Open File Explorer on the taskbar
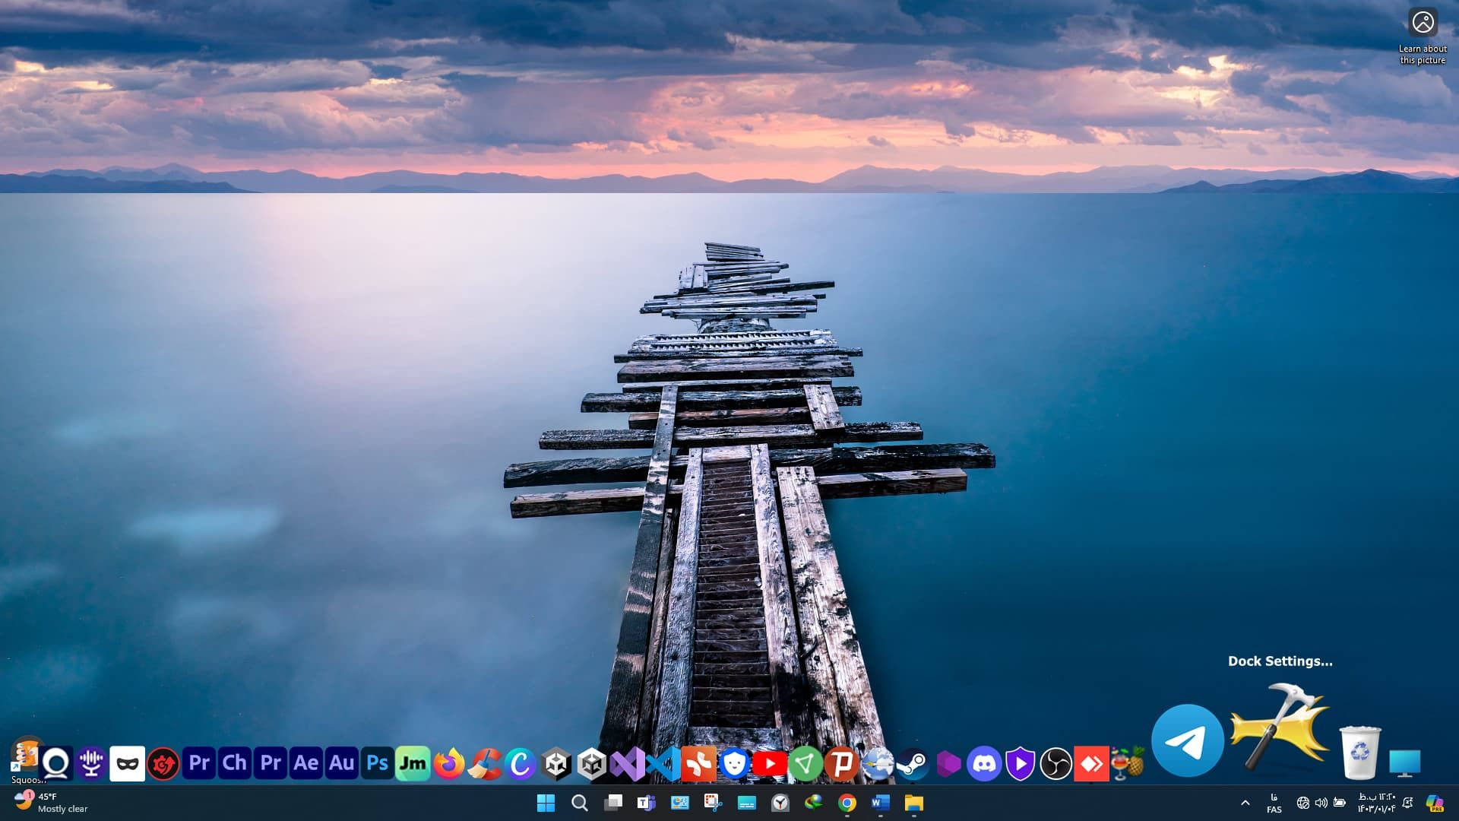This screenshot has width=1459, height=821. coord(913,803)
